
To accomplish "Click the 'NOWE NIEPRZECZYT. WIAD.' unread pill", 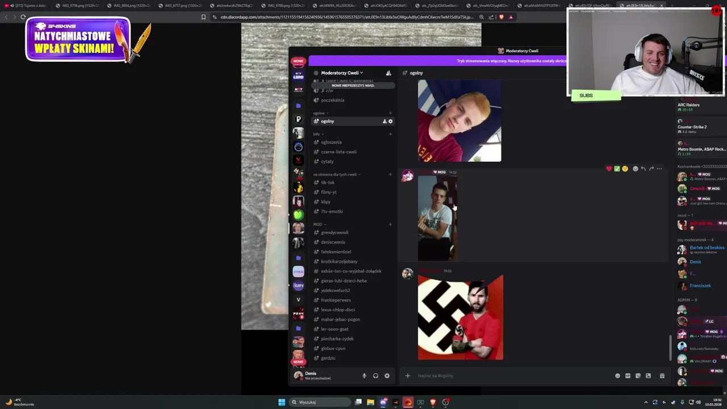I will (353, 85).
